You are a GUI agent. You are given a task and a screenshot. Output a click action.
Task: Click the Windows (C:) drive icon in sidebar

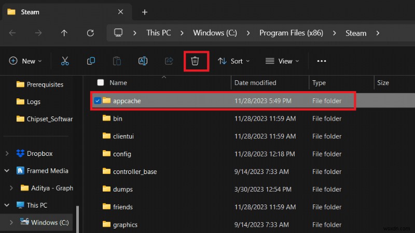click(x=24, y=222)
